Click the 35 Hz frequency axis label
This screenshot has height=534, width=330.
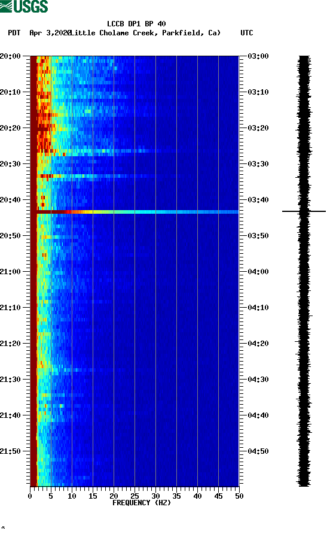tap(176, 496)
